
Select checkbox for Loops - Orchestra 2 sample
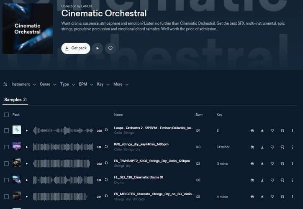6,131
